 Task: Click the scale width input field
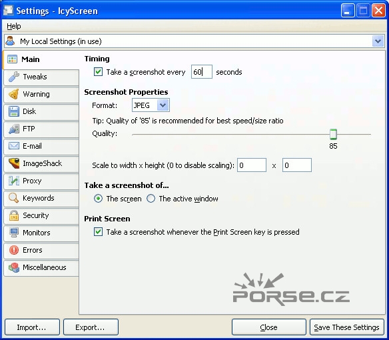[252, 165]
